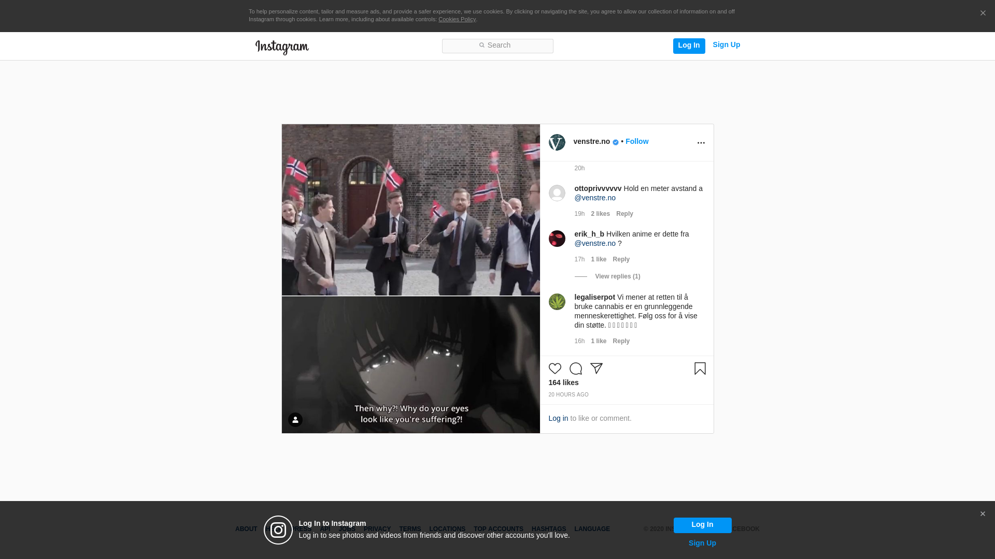Open the post options three-dot menu
995x559 pixels.
(701, 143)
